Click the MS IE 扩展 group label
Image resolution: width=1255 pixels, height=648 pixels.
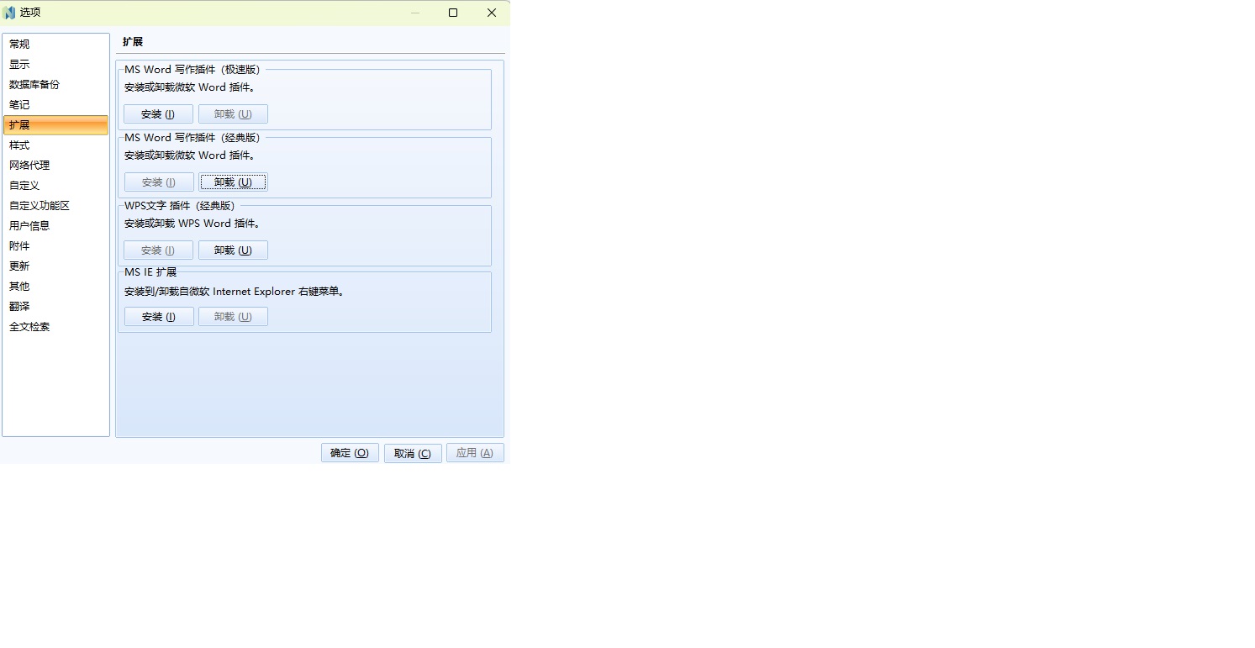pos(150,272)
